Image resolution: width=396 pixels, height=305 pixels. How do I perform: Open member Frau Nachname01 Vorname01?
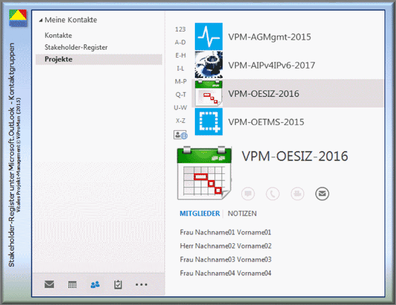click(225, 232)
